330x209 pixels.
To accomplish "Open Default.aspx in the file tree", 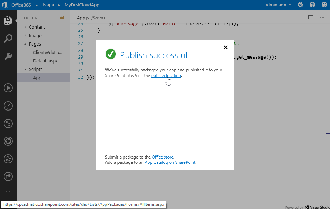I will point(45,61).
